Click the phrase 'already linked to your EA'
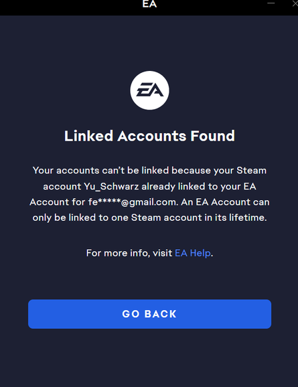 click(x=199, y=186)
